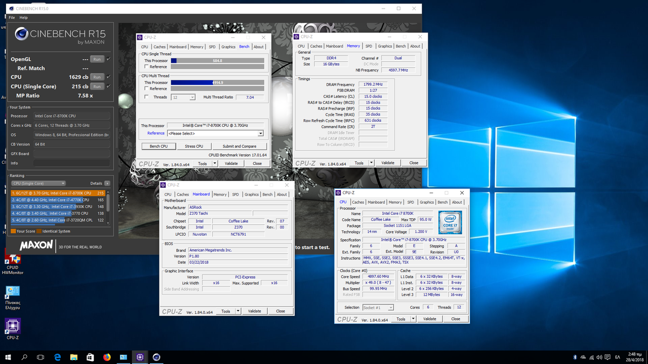This screenshot has width=648, height=364.
Task: Open the Windows Start menu
Action: [8, 357]
